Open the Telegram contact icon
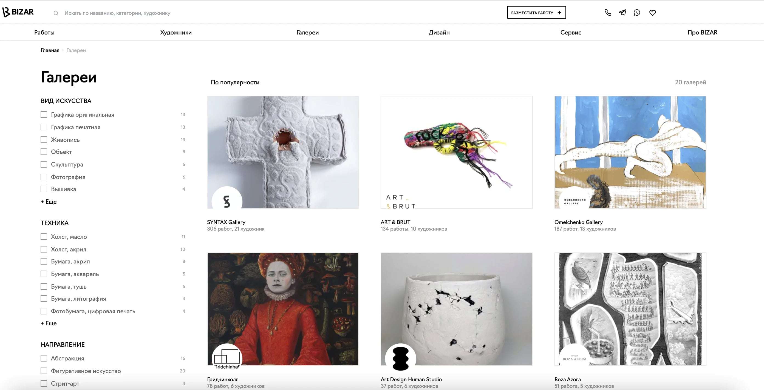Viewport: 764px width, 390px height. pos(622,13)
